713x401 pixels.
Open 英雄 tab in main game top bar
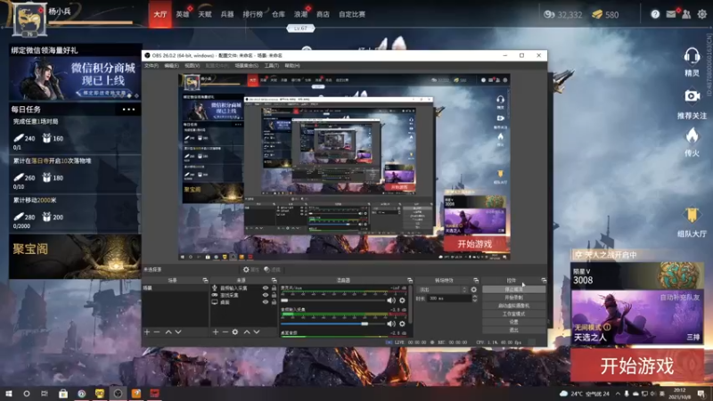pos(183,14)
